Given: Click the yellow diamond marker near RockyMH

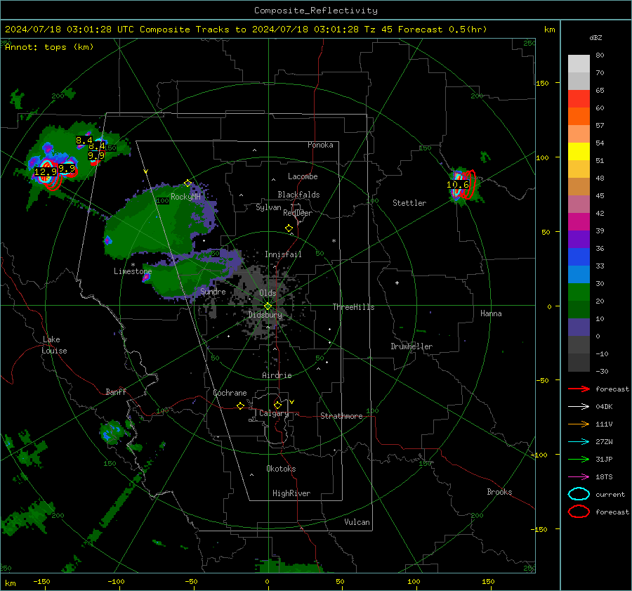Looking at the screenshot, I should click(187, 183).
